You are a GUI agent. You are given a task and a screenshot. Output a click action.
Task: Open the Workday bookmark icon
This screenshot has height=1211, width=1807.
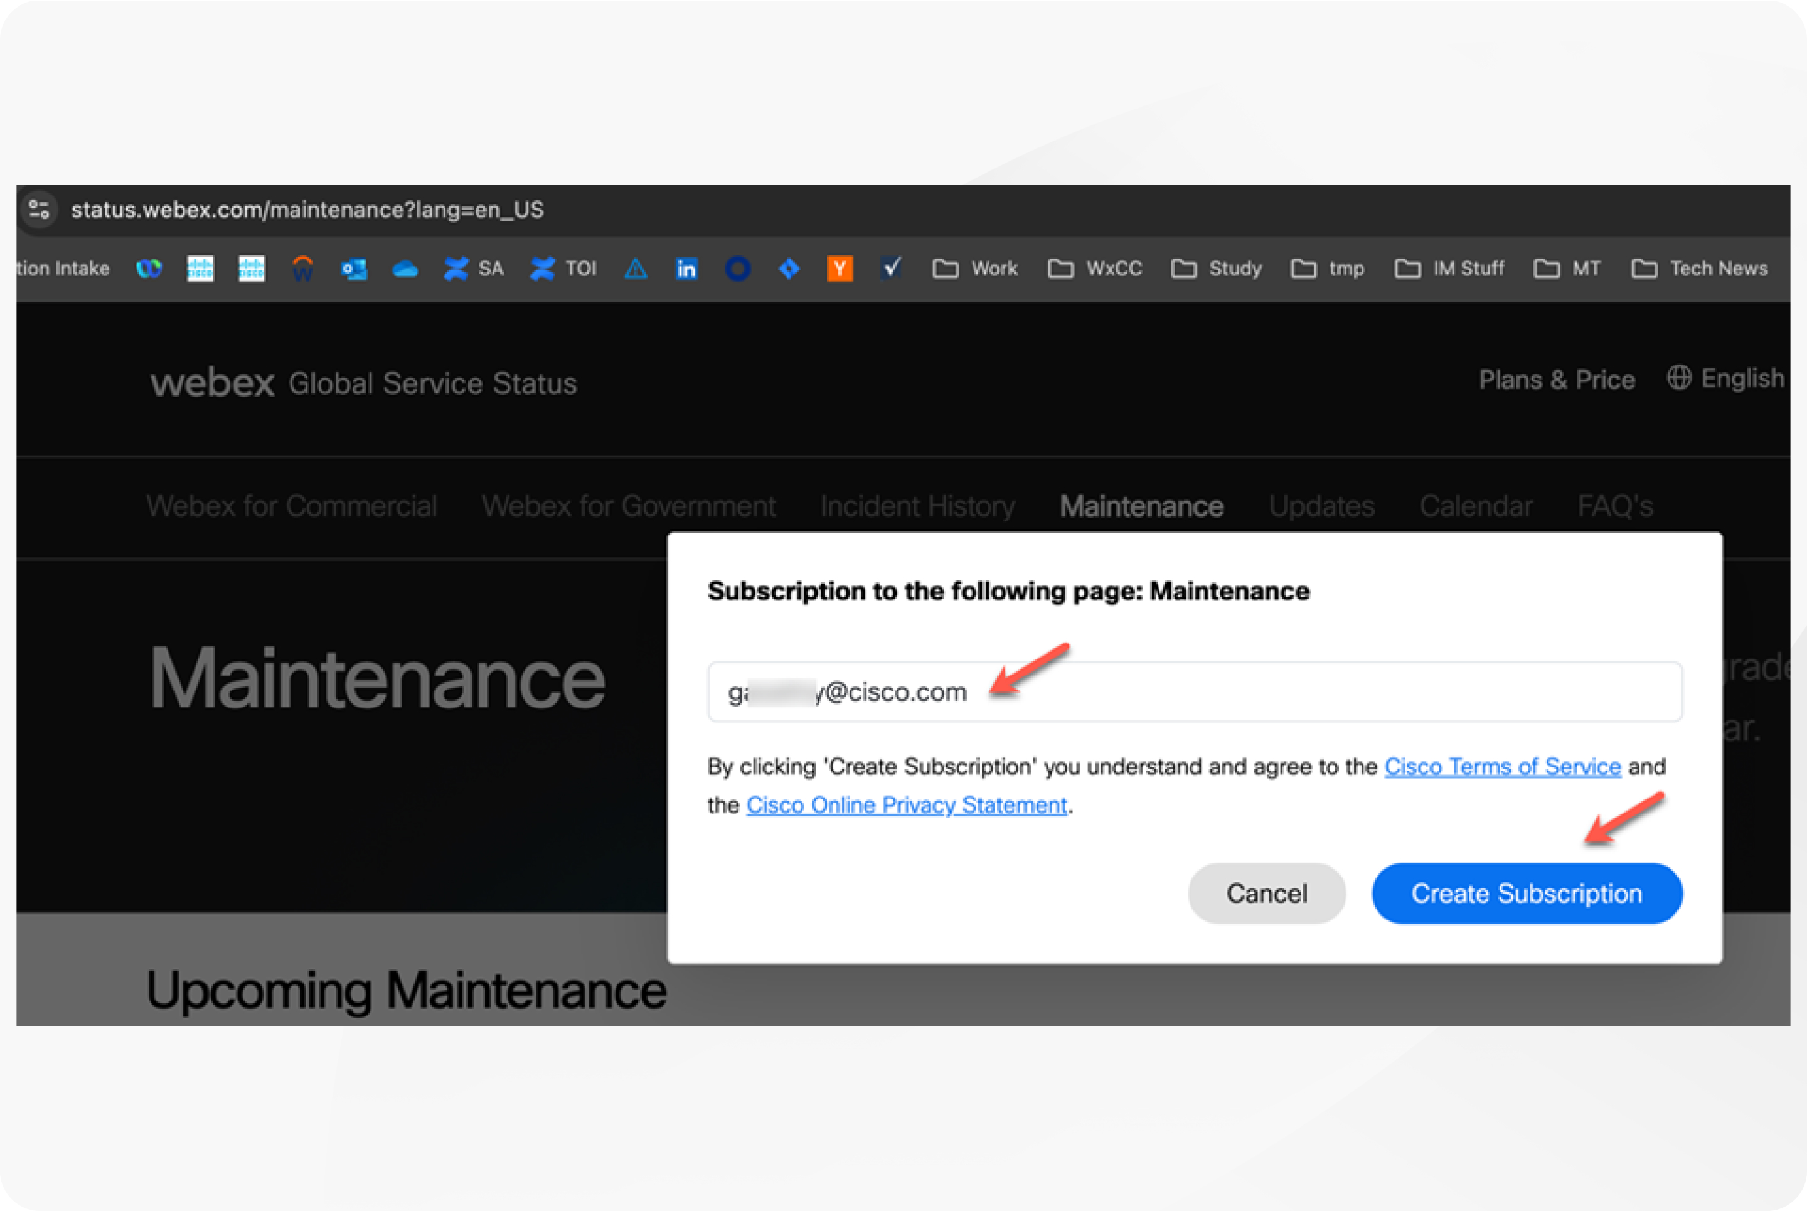(302, 269)
